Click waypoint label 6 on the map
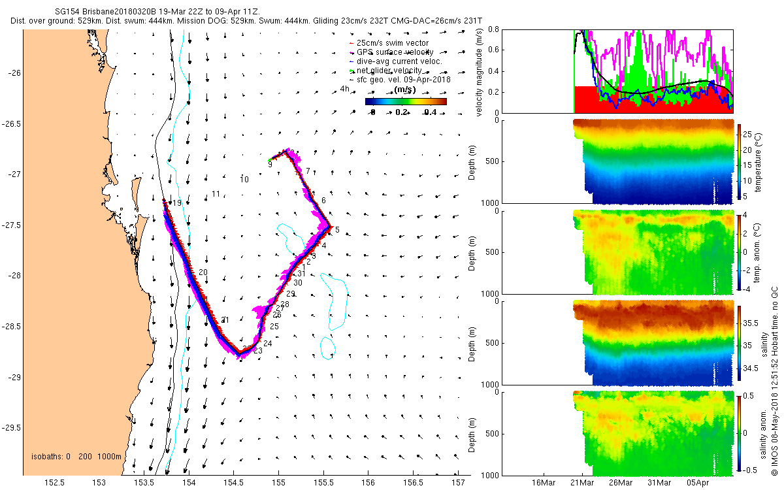The image size is (784, 490). (323, 200)
